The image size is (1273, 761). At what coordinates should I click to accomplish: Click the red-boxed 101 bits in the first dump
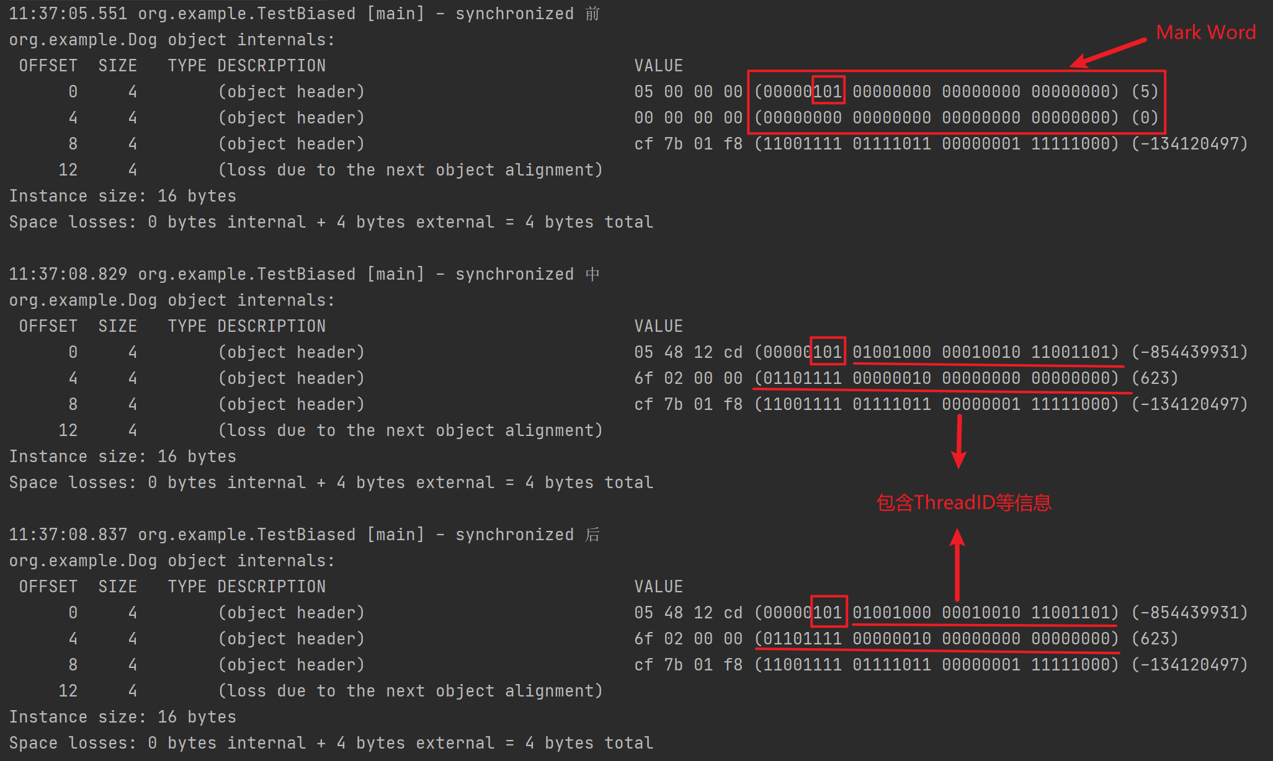[828, 92]
